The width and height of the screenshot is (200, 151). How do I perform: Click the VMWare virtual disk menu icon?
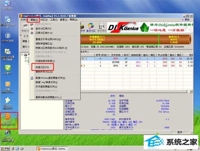point(32,78)
